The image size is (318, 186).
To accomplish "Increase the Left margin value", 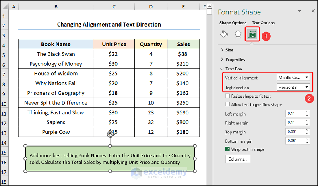I will pyautogui.click(x=307, y=112).
